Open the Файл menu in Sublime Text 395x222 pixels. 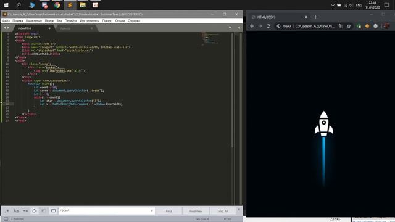point(6,20)
